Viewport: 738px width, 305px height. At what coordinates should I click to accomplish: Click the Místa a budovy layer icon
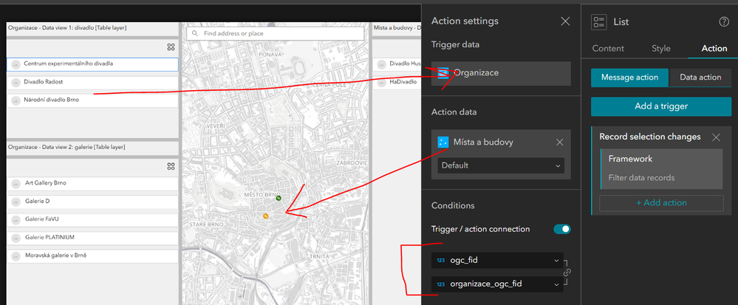[x=443, y=142]
